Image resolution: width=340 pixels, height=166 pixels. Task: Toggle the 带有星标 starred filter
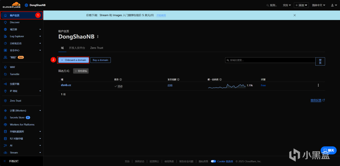81,71
